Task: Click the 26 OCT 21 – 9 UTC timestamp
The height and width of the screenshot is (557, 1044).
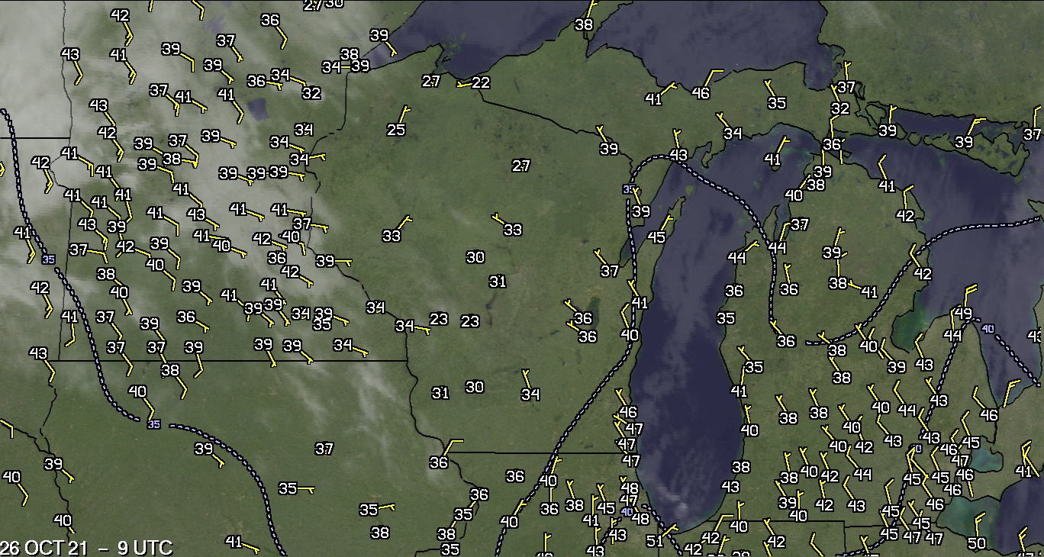Action: [x=86, y=548]
